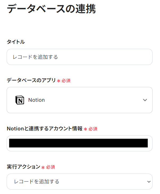The image size is (160, 194).
Task: Click the タイトル field label
Action: click(x=16, y=42)
